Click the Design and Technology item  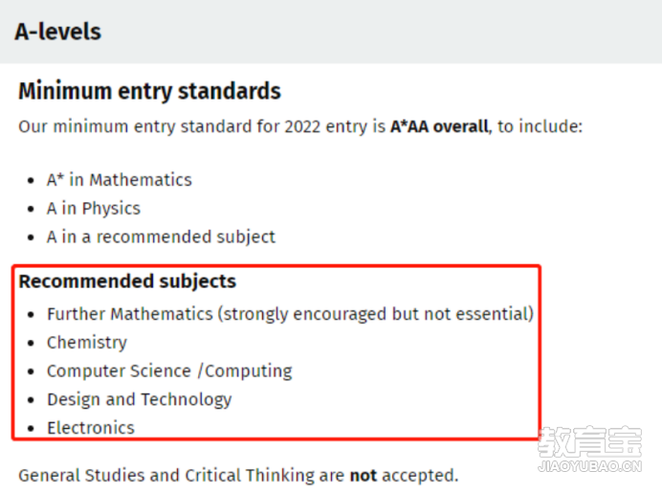click(x=140, y=400)
